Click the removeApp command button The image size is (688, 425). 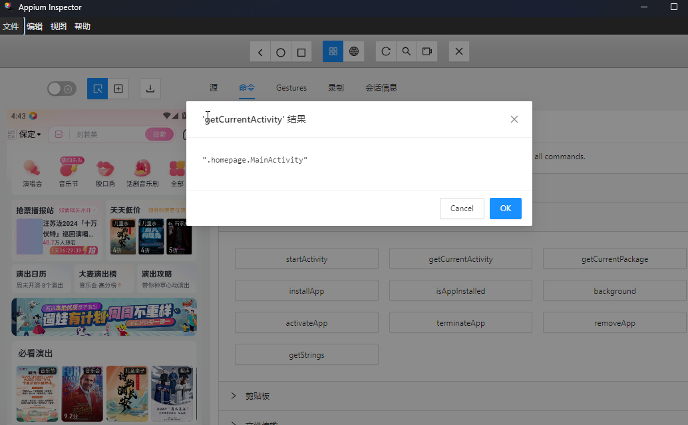tap(615, 323)
